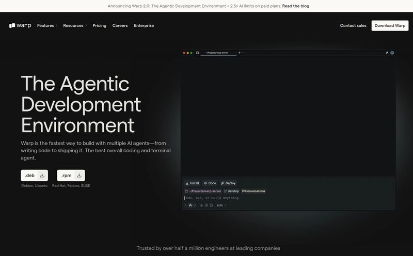
Task: Click the at-mention context icon
Action: [x=206, y=205]
